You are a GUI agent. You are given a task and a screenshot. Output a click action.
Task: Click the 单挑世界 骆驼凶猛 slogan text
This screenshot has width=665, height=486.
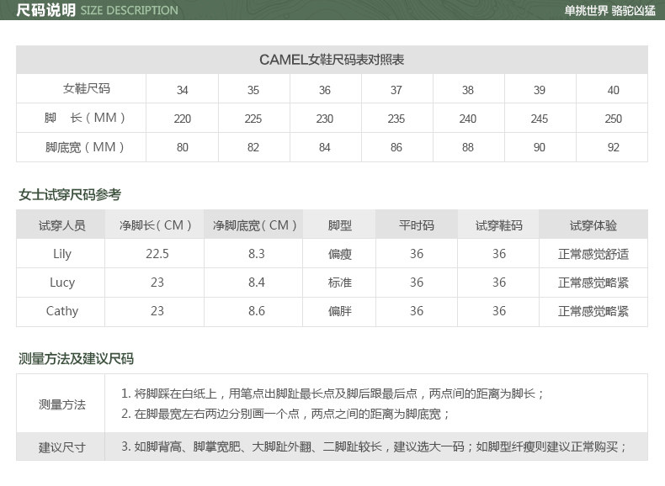point(609,11)
